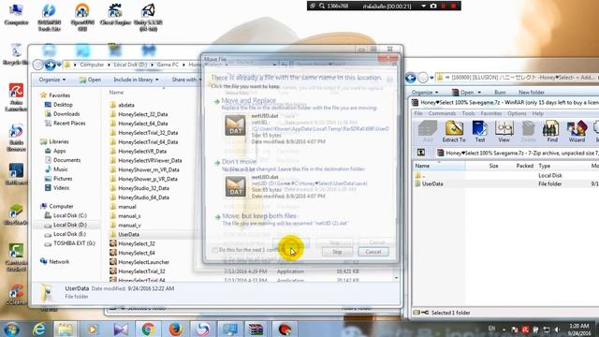Open Google Chrome from taskbar
Viewport: 599px width, 337px height.
point(148,329)
